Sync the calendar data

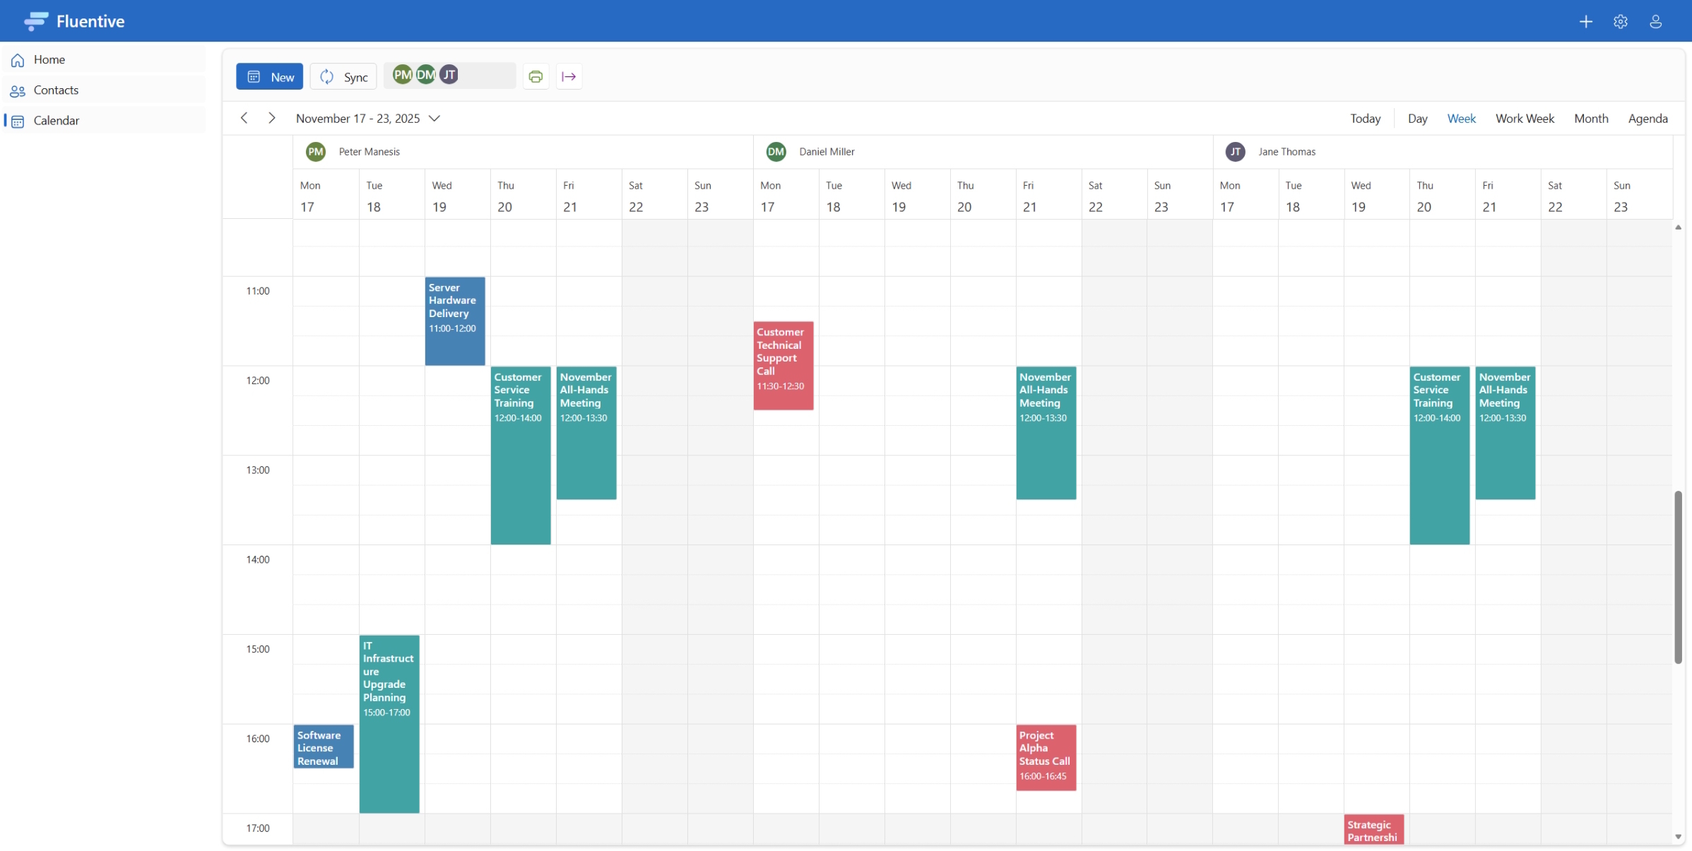[x=343, y=76]
